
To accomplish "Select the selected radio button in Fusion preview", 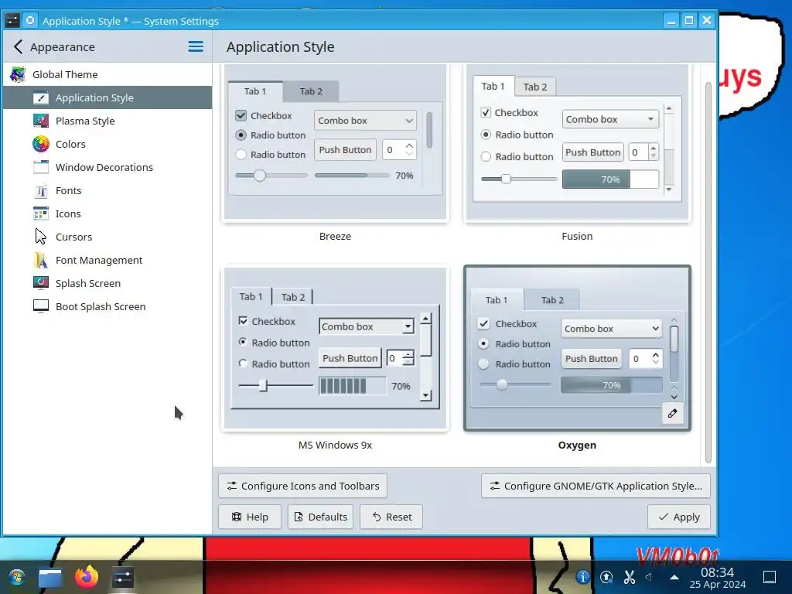I will (x=486, y=135).
